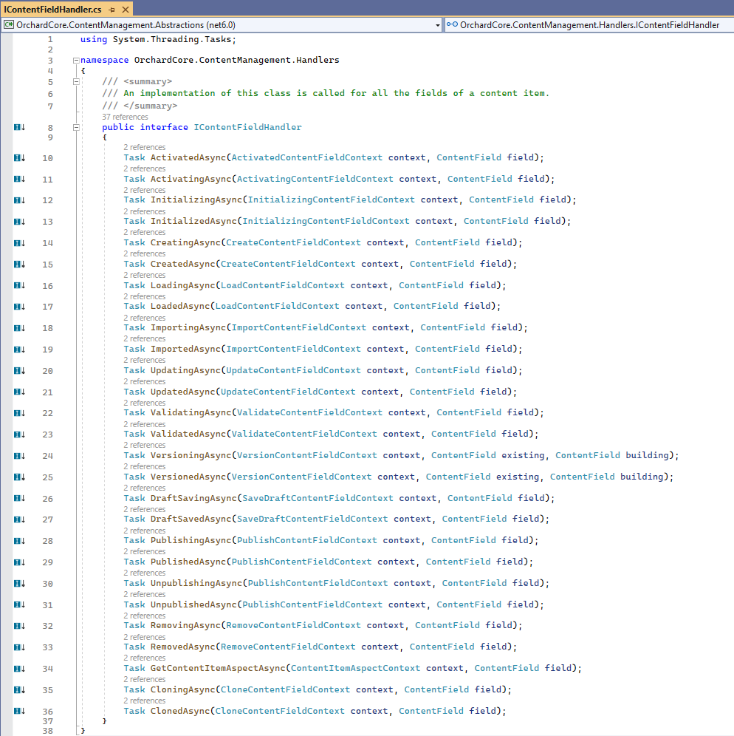
Task: Click the implementation glyph beside RemovedAsync
Action: click(x=19, y=647)
